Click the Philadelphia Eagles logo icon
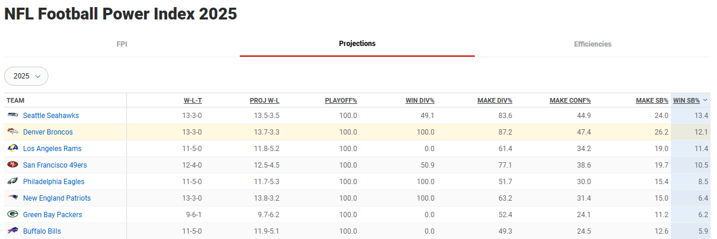This screenshot has width=717, height=239. tap(12, 182)
